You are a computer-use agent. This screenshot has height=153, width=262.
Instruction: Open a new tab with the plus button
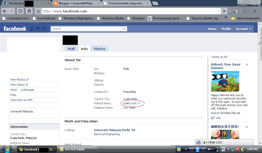pos(155,3)
